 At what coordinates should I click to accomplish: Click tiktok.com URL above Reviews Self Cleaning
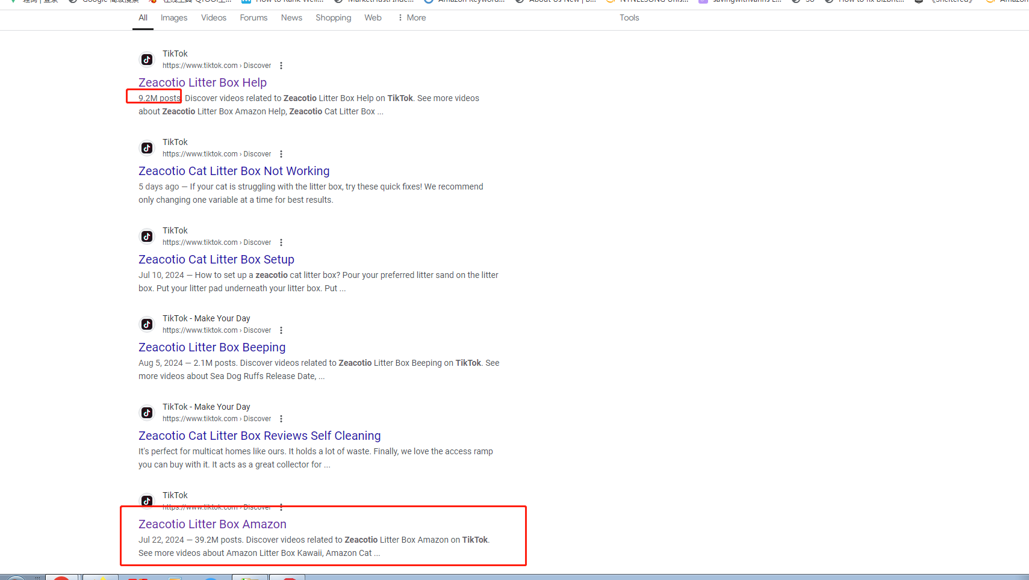pyautogui.click(x=217, y=419)
